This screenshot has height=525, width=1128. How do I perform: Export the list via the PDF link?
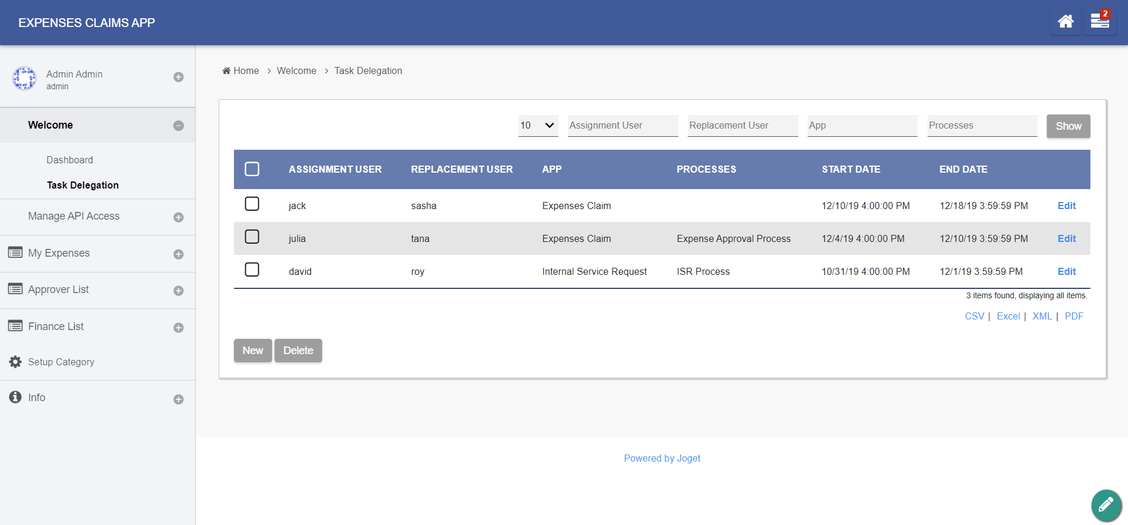pyautogui.click(x=1073, y=316)
